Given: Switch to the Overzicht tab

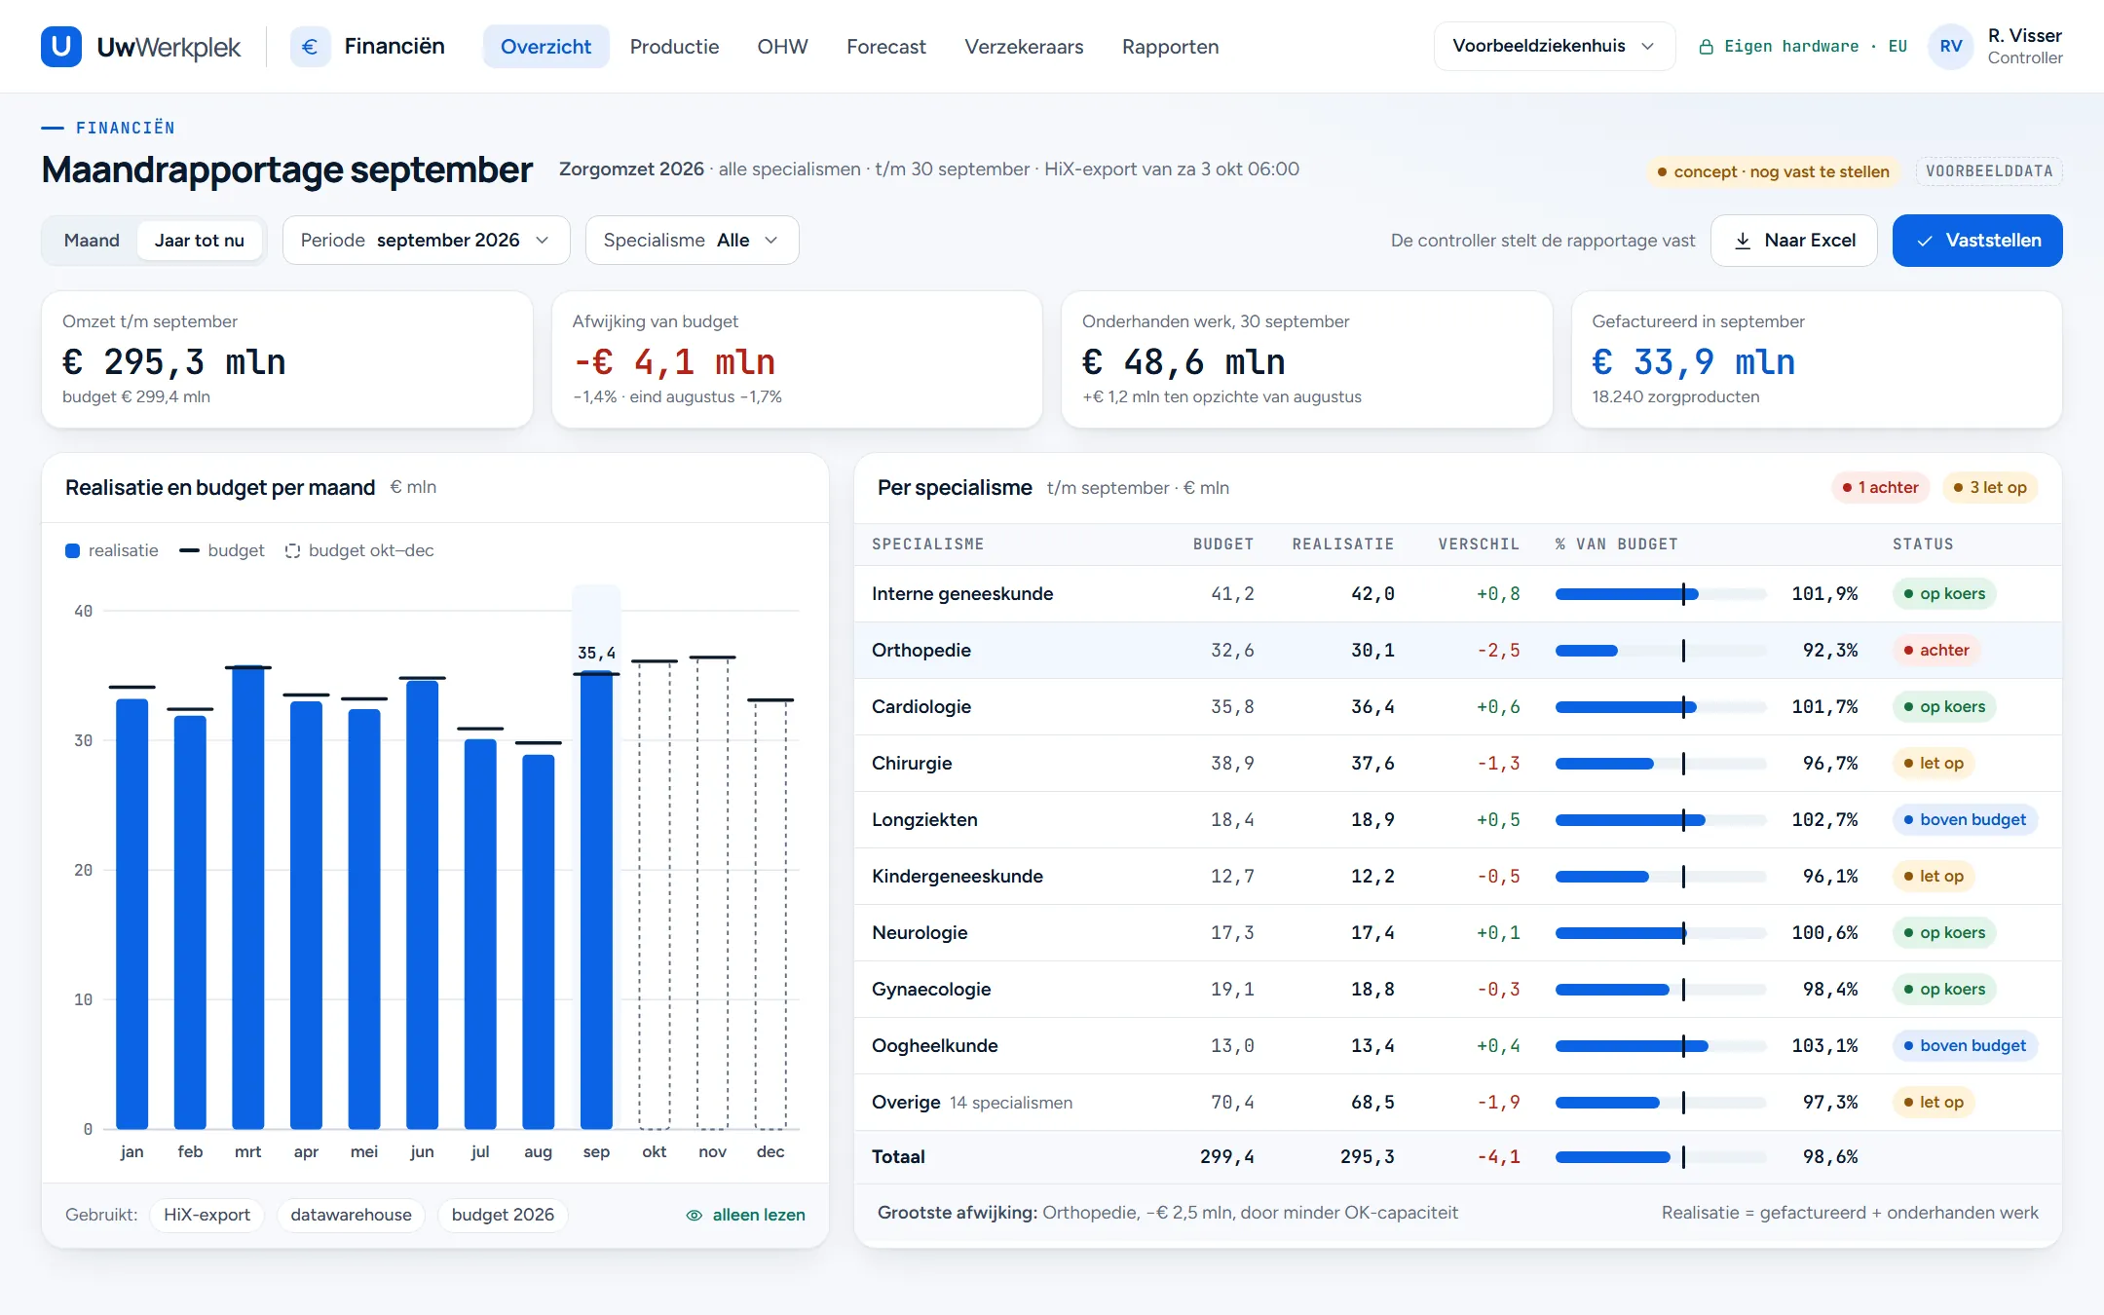Looking at the screenshot, I should [545, 47].
